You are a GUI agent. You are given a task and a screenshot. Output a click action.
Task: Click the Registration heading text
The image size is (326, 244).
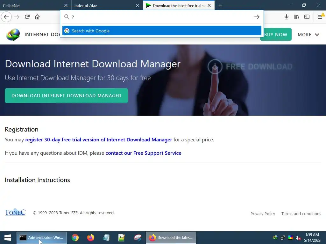point(22,129)
